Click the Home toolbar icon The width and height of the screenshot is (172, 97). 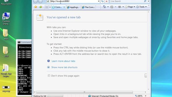coord(104,7)
